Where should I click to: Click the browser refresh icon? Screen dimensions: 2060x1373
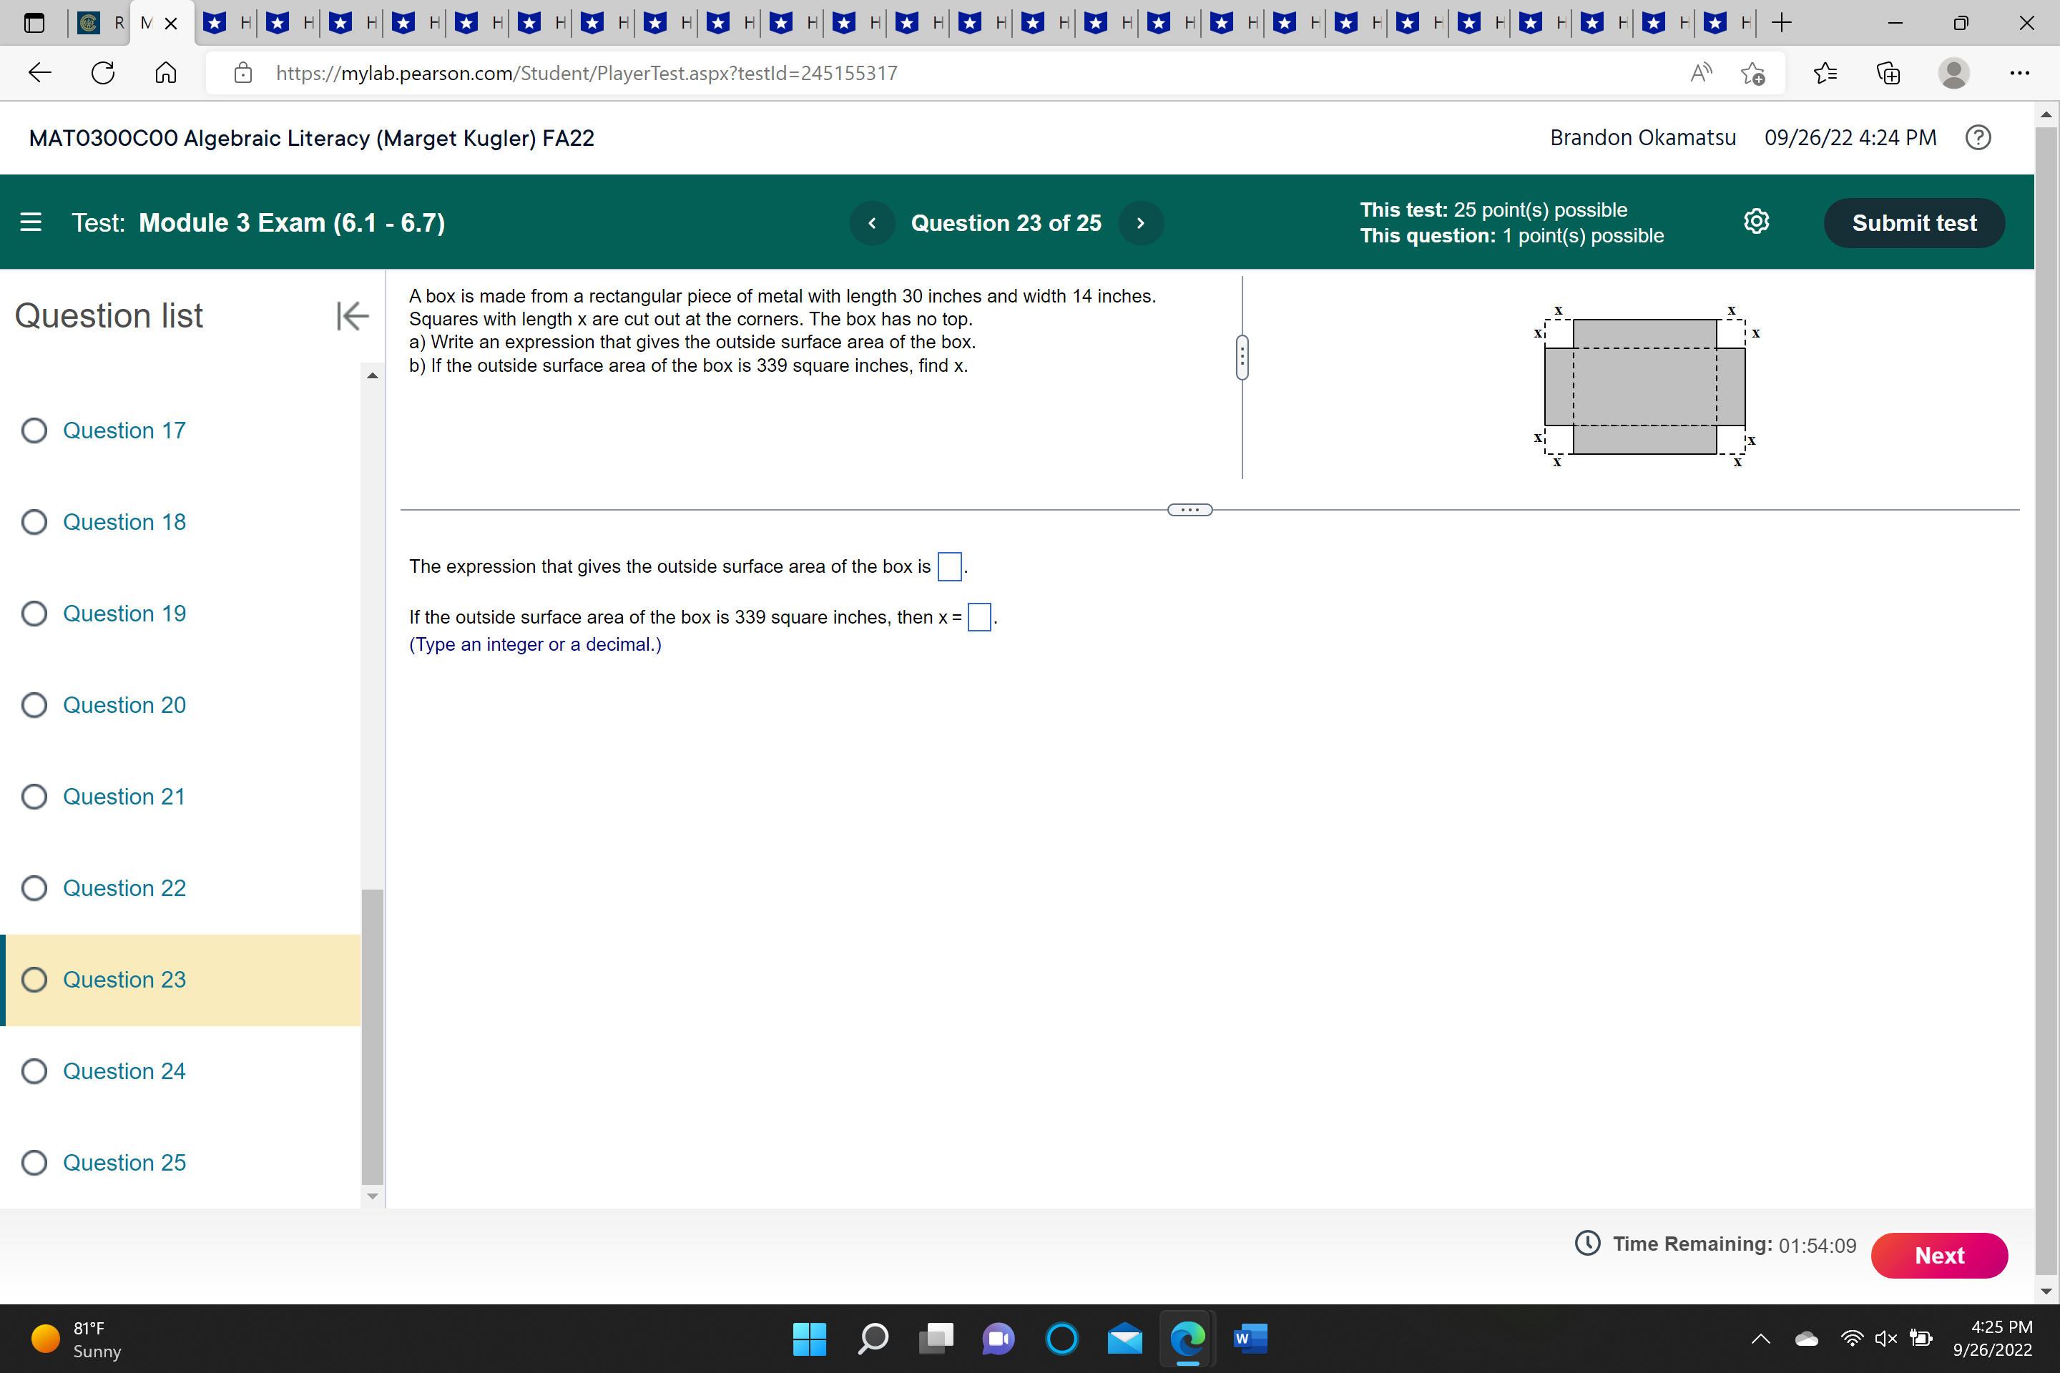click(x=103, y=73)
